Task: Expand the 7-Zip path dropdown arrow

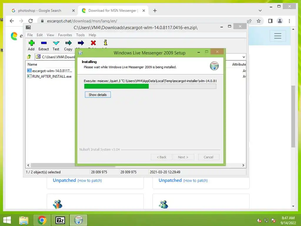Action: 244,57
